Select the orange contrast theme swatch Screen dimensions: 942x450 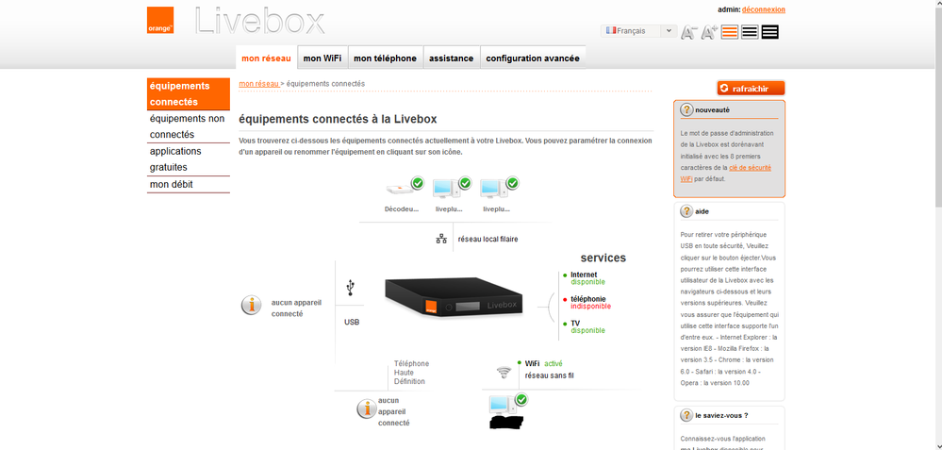click(x=730, y=32)
